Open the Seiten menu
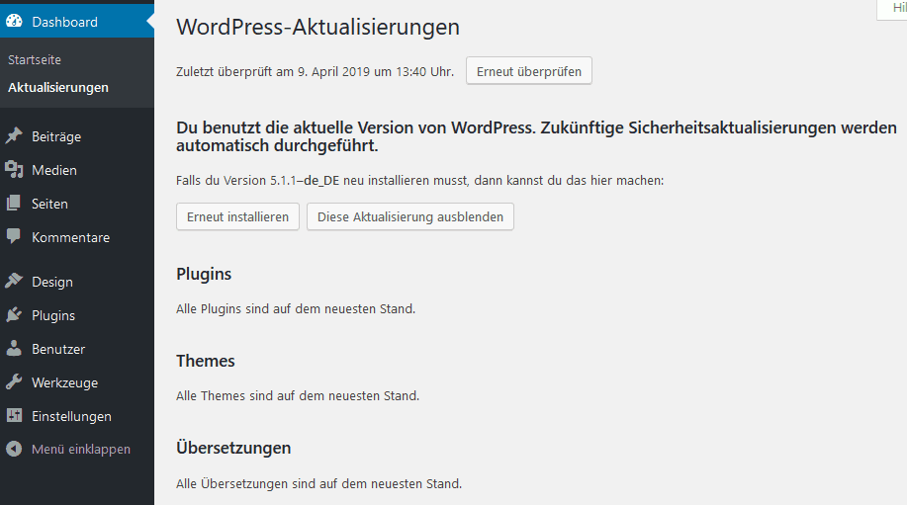The width and height of the screenshot is (907, 505). [x=77, y=204]
